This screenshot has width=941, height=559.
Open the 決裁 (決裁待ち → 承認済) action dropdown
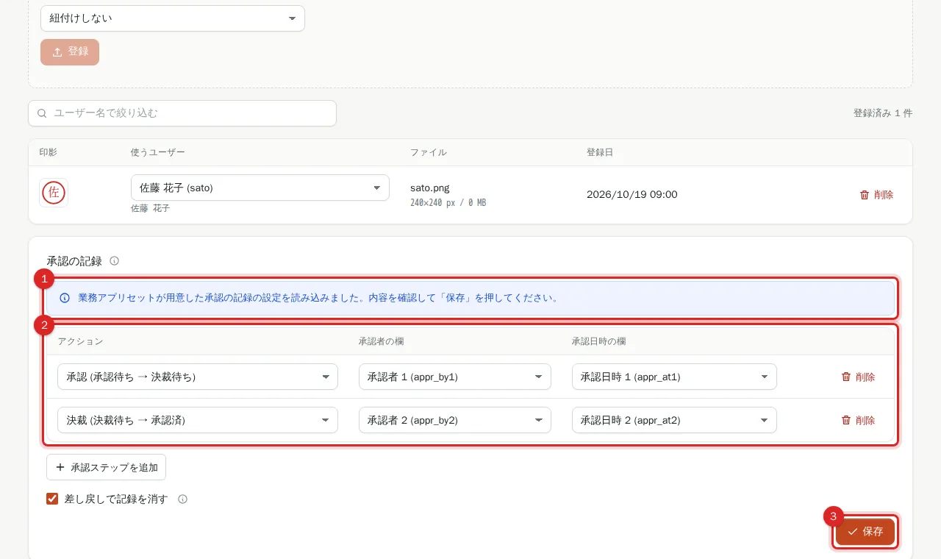(x=198, y=420)
